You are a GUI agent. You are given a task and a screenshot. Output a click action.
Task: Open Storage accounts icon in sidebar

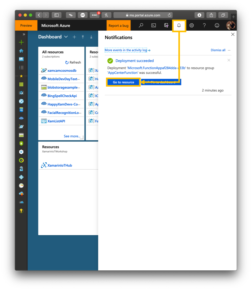click(21, 135)
